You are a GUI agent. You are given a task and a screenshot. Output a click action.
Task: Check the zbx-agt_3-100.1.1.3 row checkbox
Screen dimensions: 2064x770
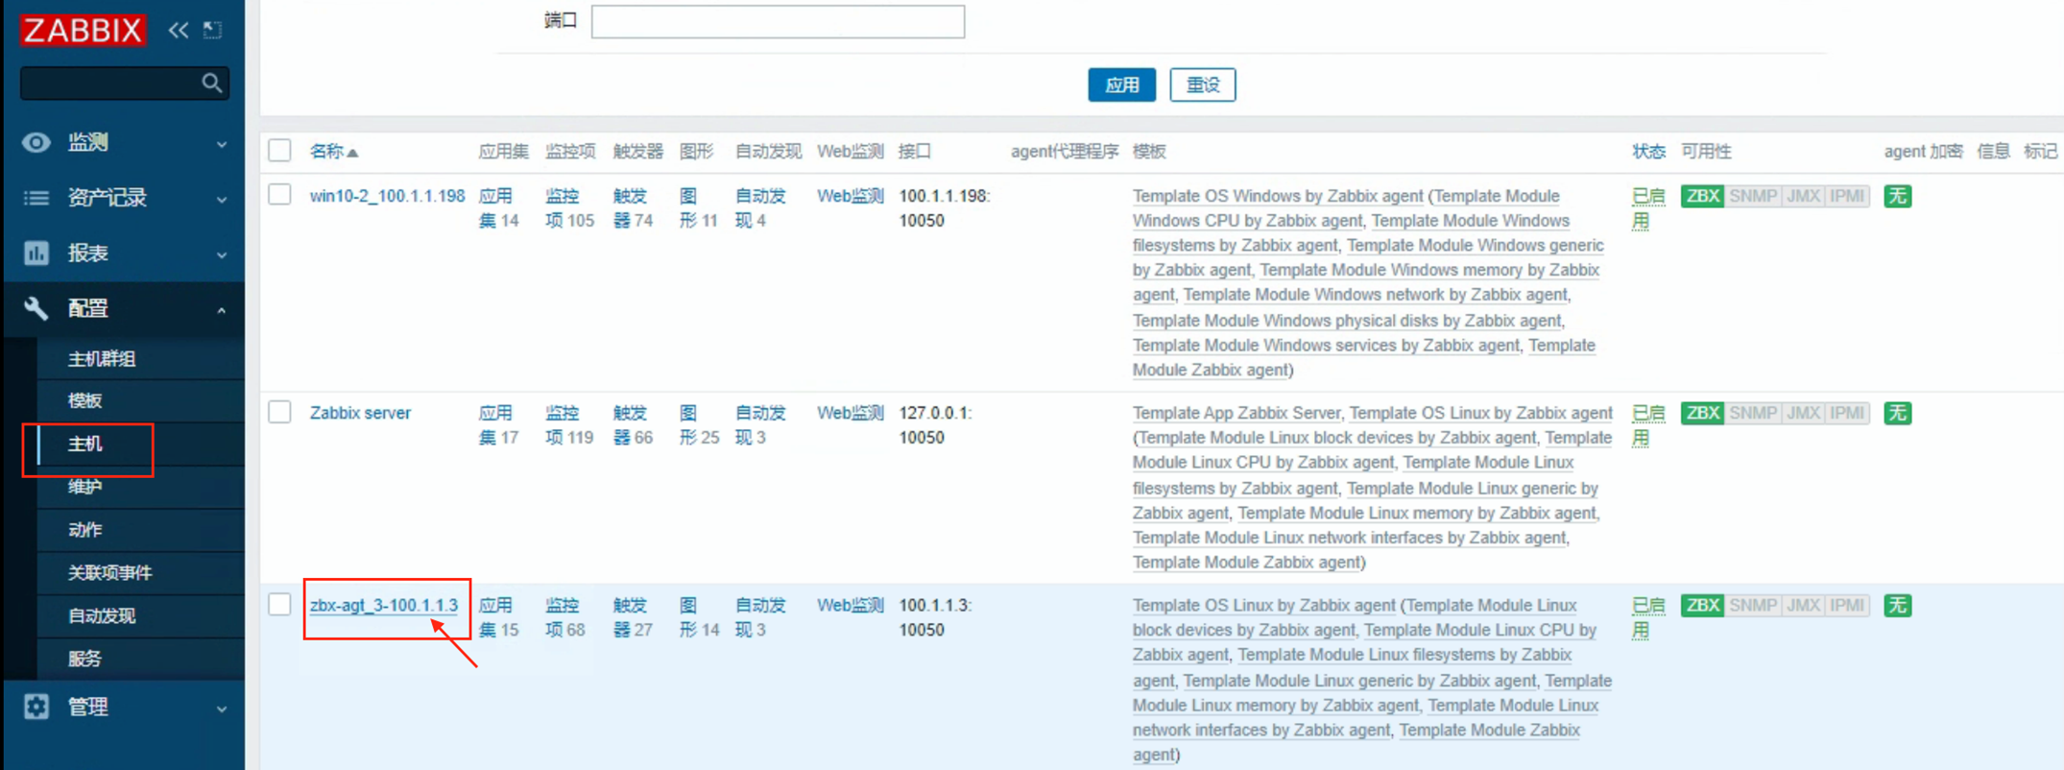(279, 604)
